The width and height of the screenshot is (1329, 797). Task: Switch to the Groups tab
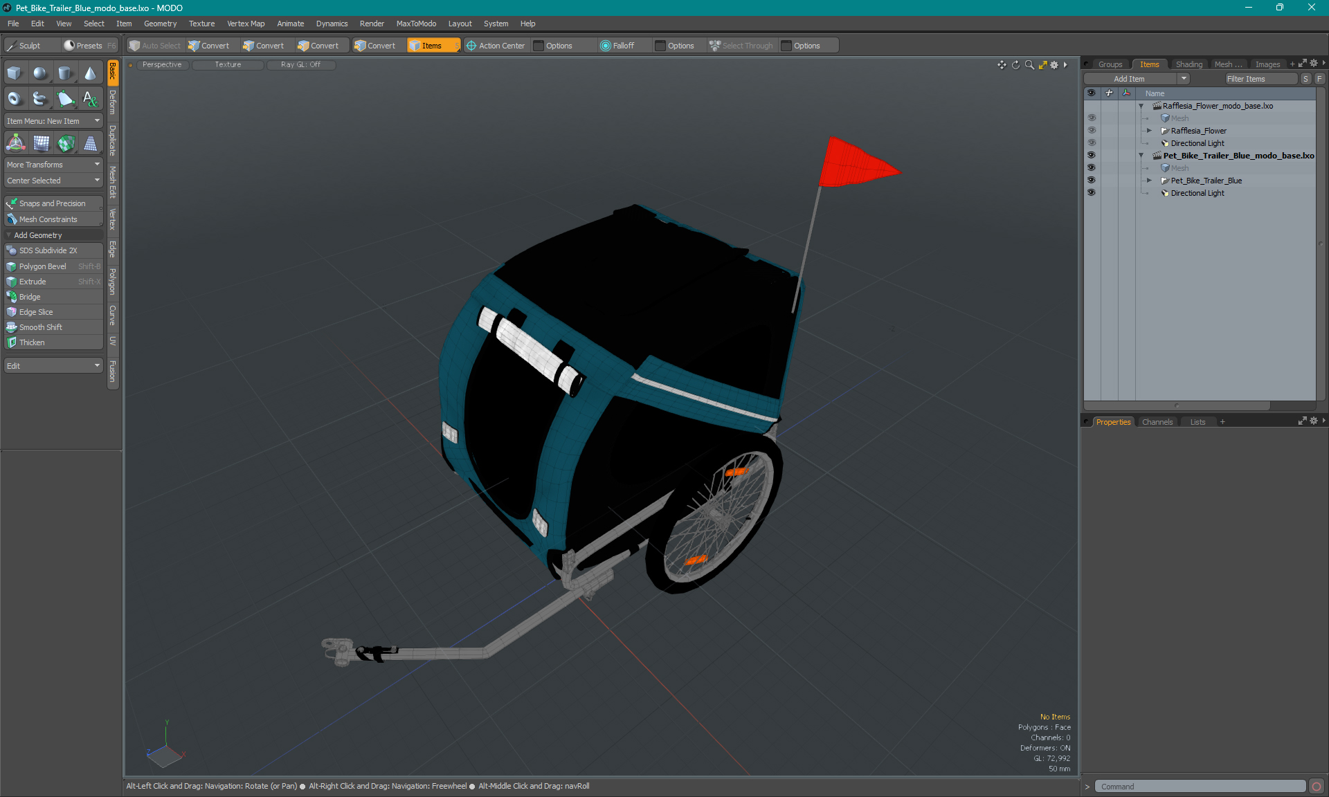click(1110, 64)
